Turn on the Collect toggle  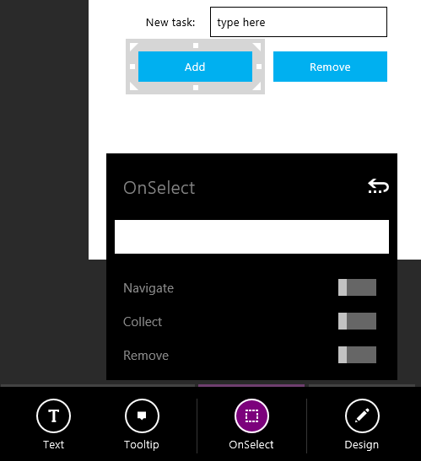point(357,321)
